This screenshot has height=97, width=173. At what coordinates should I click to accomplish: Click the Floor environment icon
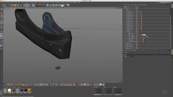[62, 5]
